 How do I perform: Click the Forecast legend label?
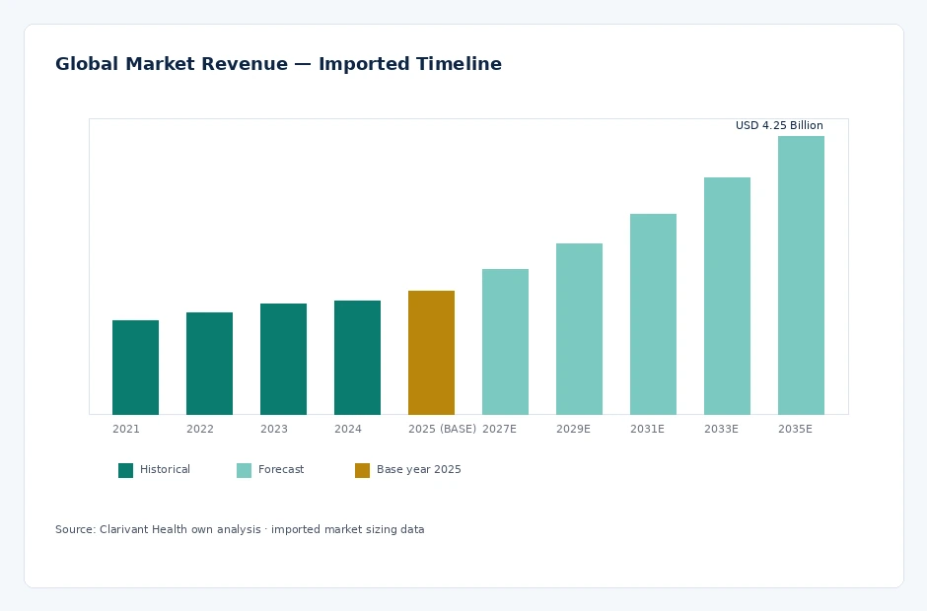[x=281, y=469]
